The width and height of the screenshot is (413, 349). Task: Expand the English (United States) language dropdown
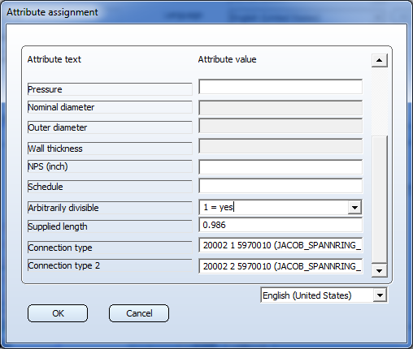point(380,295)
